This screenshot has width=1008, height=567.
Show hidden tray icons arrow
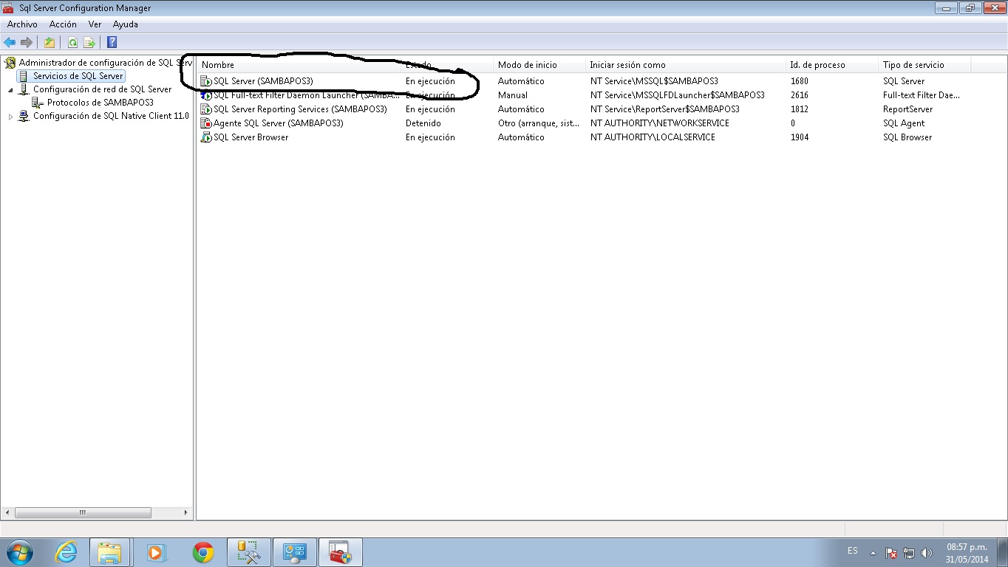click(x=873, y=553)
